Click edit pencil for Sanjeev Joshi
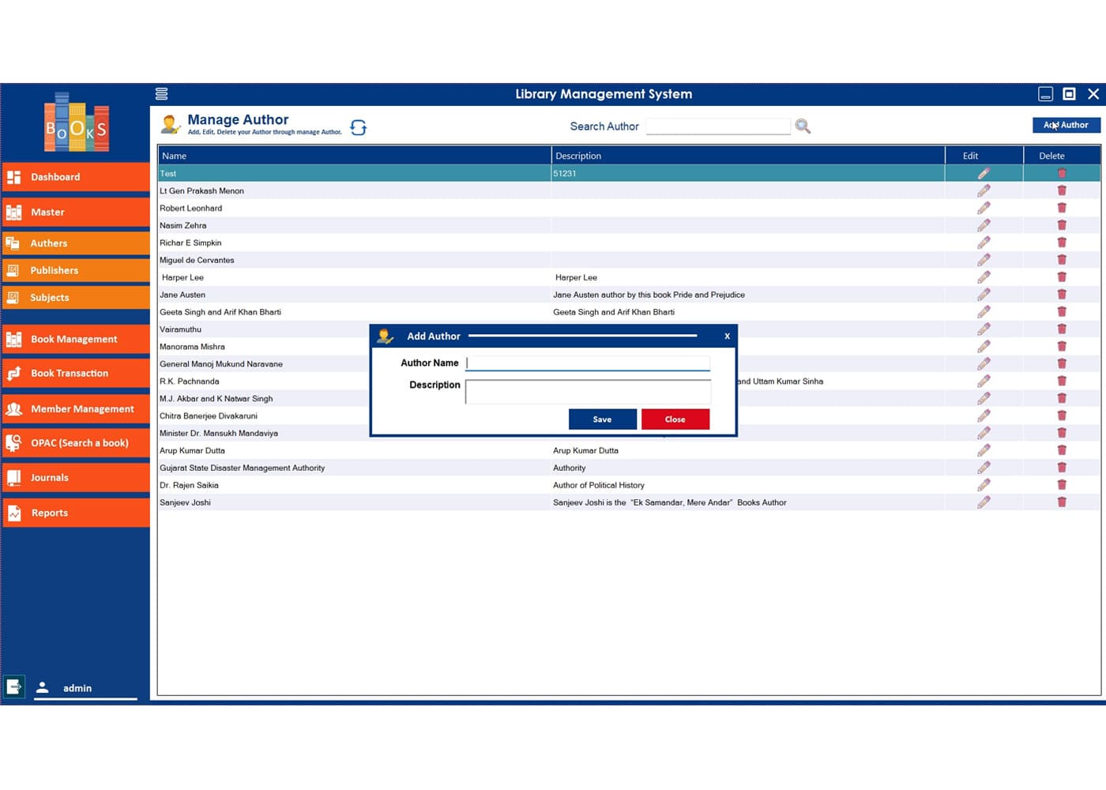The height and width of the screenshot is (790, 1106). click(x=984, y=502)
